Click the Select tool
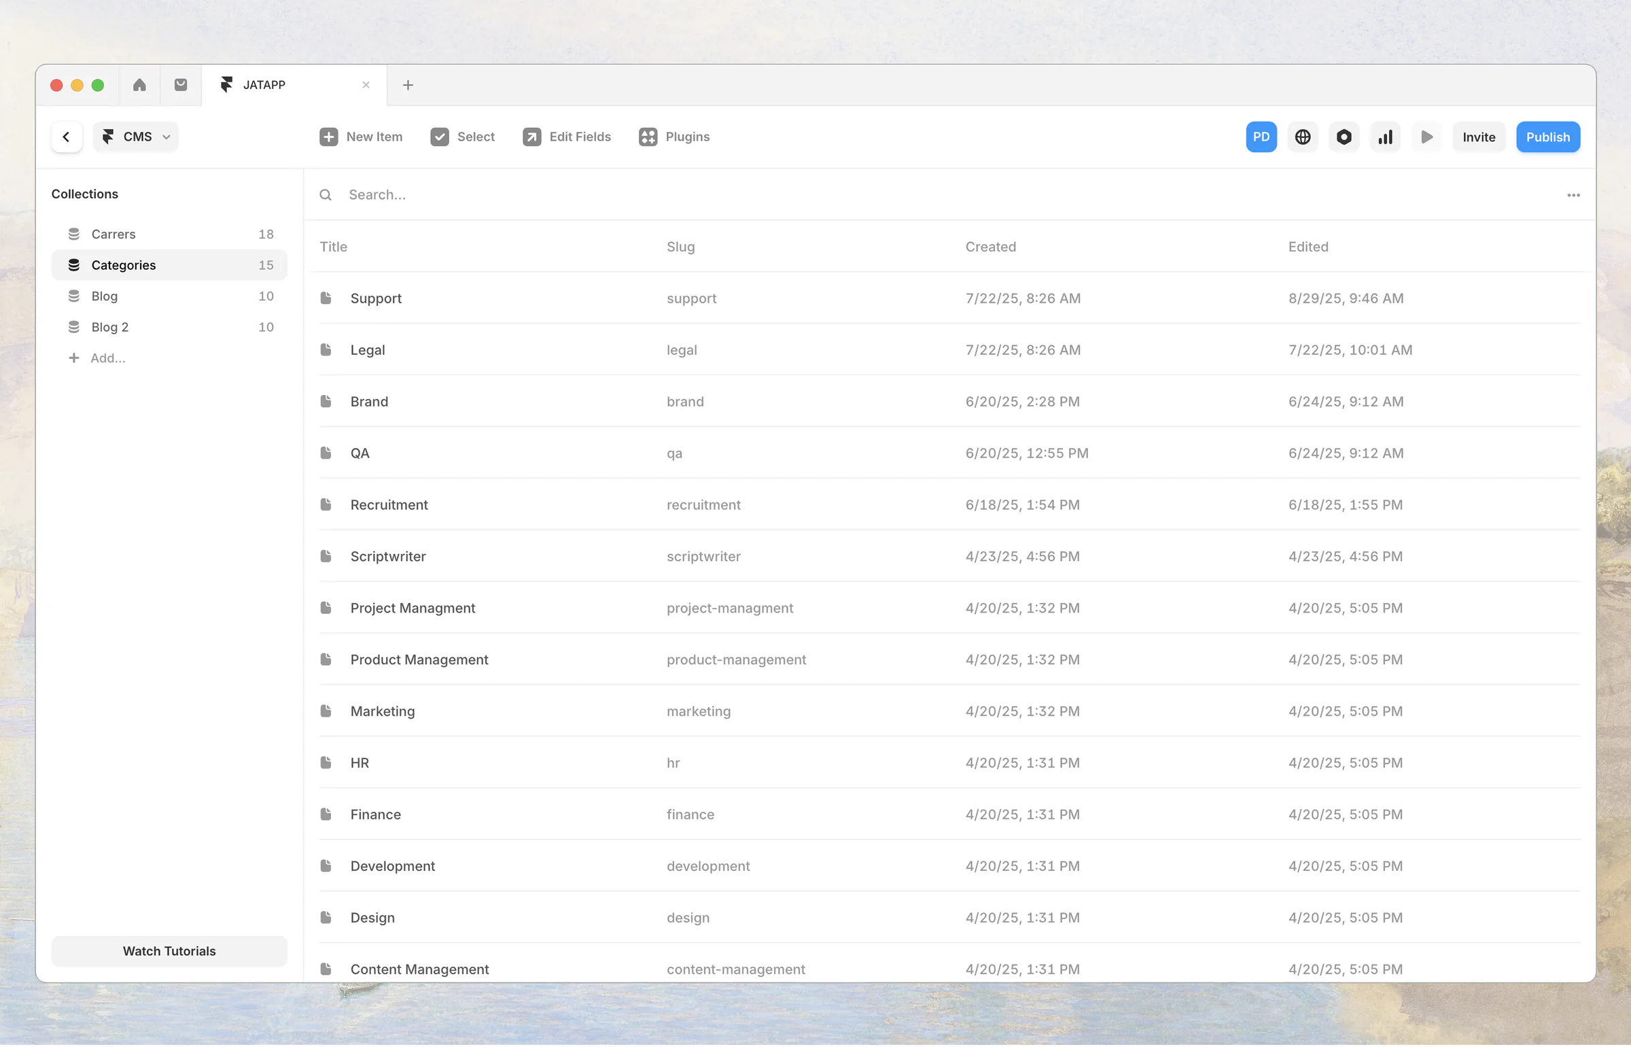This screenshot has width=1631, height=1047. point(463,137)
